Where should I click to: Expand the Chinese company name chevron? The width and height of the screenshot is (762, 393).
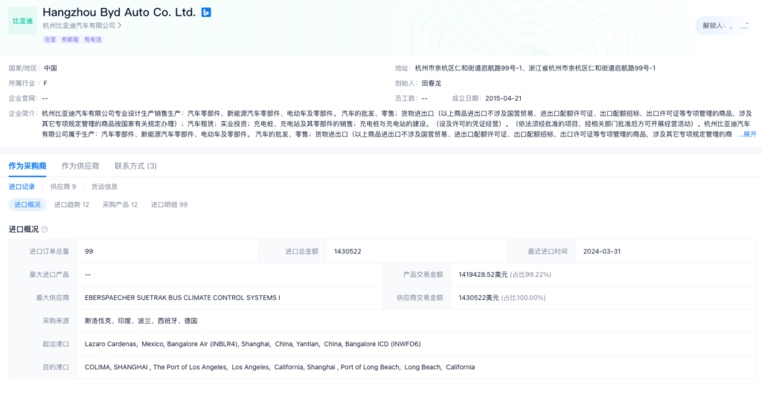tap(119, 25)
